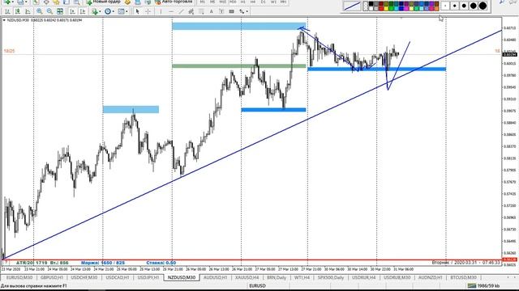Select the equidistant channel tool
This screenshot has width=519, height=291.
pos(191,11)
